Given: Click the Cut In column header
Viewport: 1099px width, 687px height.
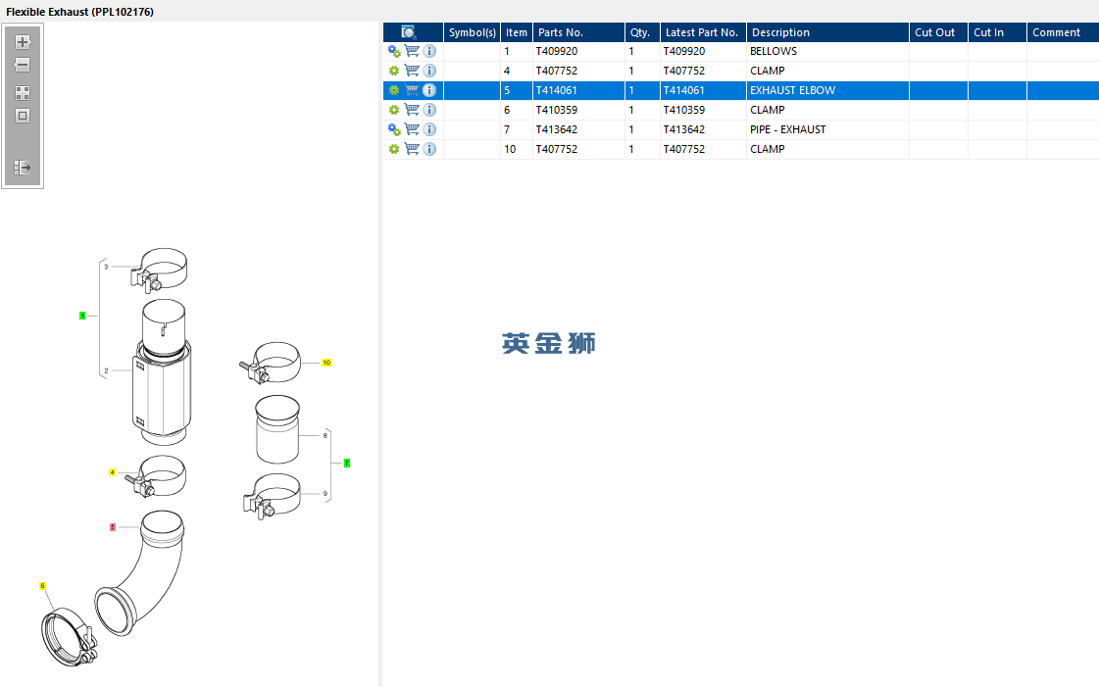Looking at the screenshot, I should (997, 32).
